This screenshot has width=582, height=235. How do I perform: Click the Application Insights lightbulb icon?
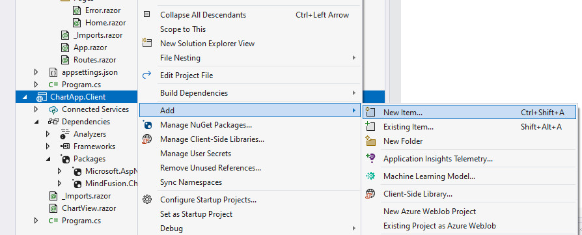(370, 159)
